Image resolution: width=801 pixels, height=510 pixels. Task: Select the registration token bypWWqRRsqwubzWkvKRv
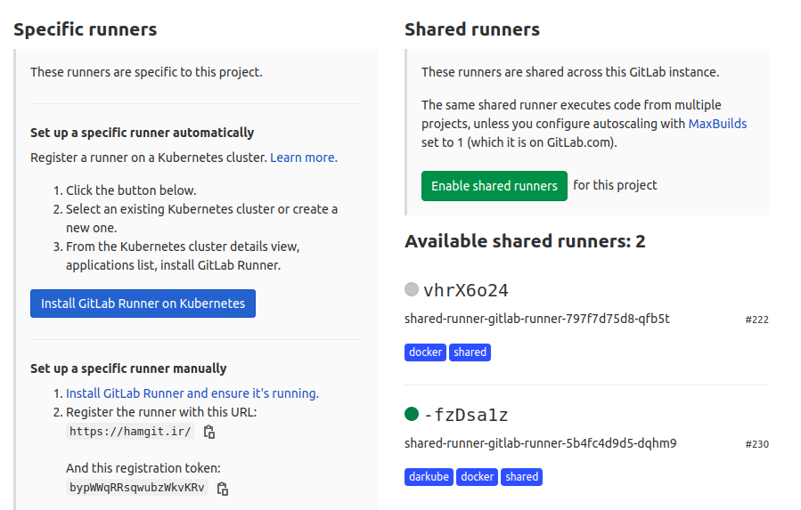[137, 488]
